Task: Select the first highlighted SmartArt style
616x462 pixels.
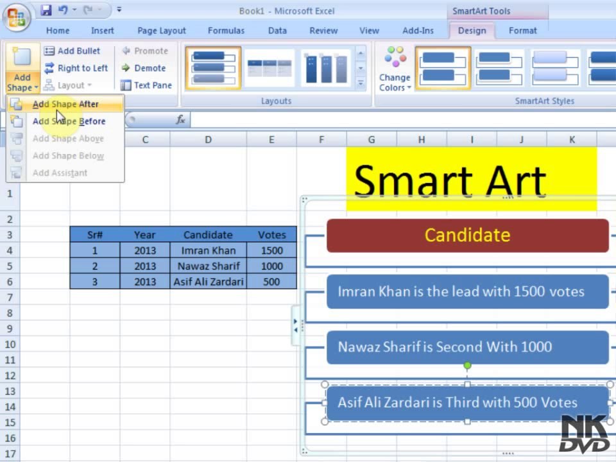Action: coord(443,67)
